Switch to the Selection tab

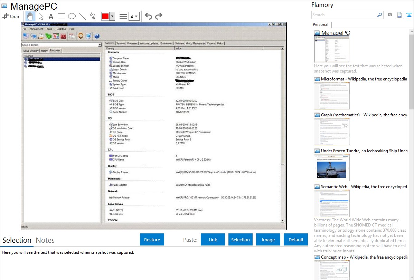[17, 240]
